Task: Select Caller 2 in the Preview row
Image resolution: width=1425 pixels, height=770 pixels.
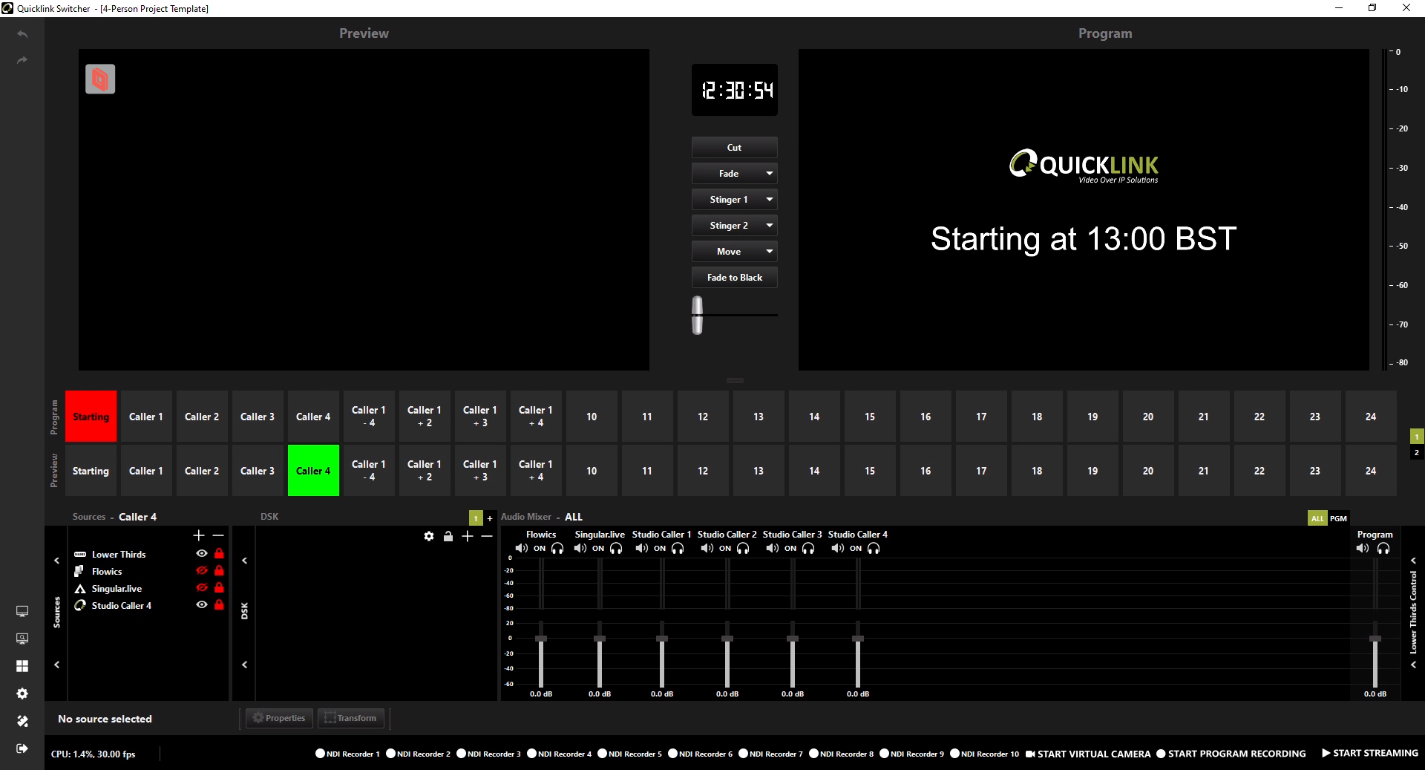Action: point(202,471)
